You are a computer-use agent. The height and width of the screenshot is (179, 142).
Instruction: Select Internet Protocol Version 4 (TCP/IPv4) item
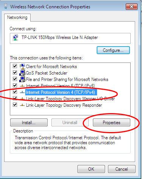click(x=60, y=92)
